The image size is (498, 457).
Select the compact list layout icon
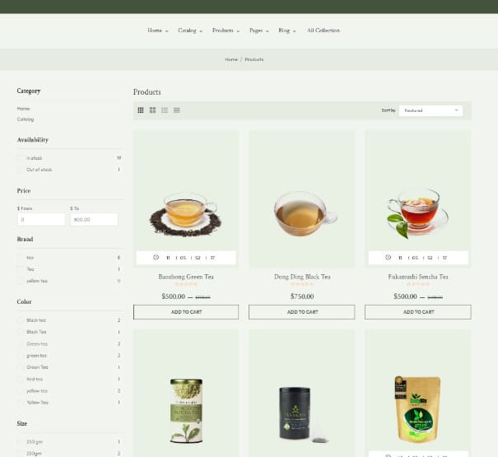pyautogui.click(x=177, y=110)
